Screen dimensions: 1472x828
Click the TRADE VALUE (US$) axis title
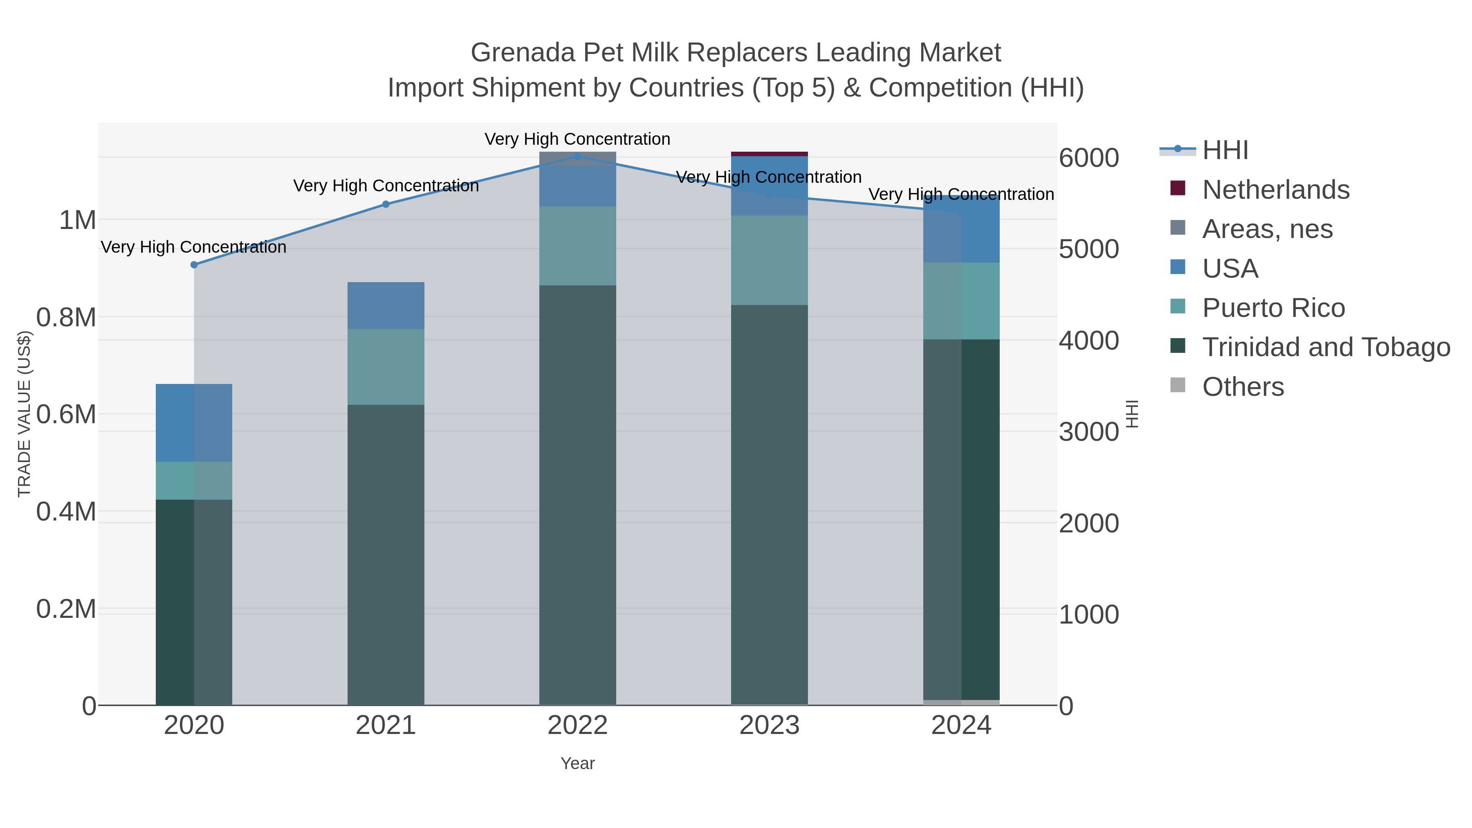click(x=25, y=414)
